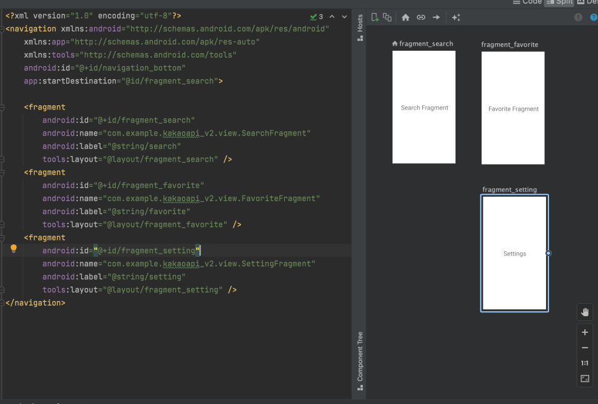
Task: Select the fragment_setting destination preview
Action: 514,253
